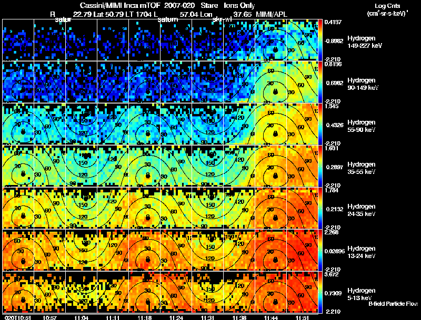Click the color bar beside the 90-149 keV row
The height and width of the screenshot is (320, 421).
pyautogui.click(x=320, y=82)
